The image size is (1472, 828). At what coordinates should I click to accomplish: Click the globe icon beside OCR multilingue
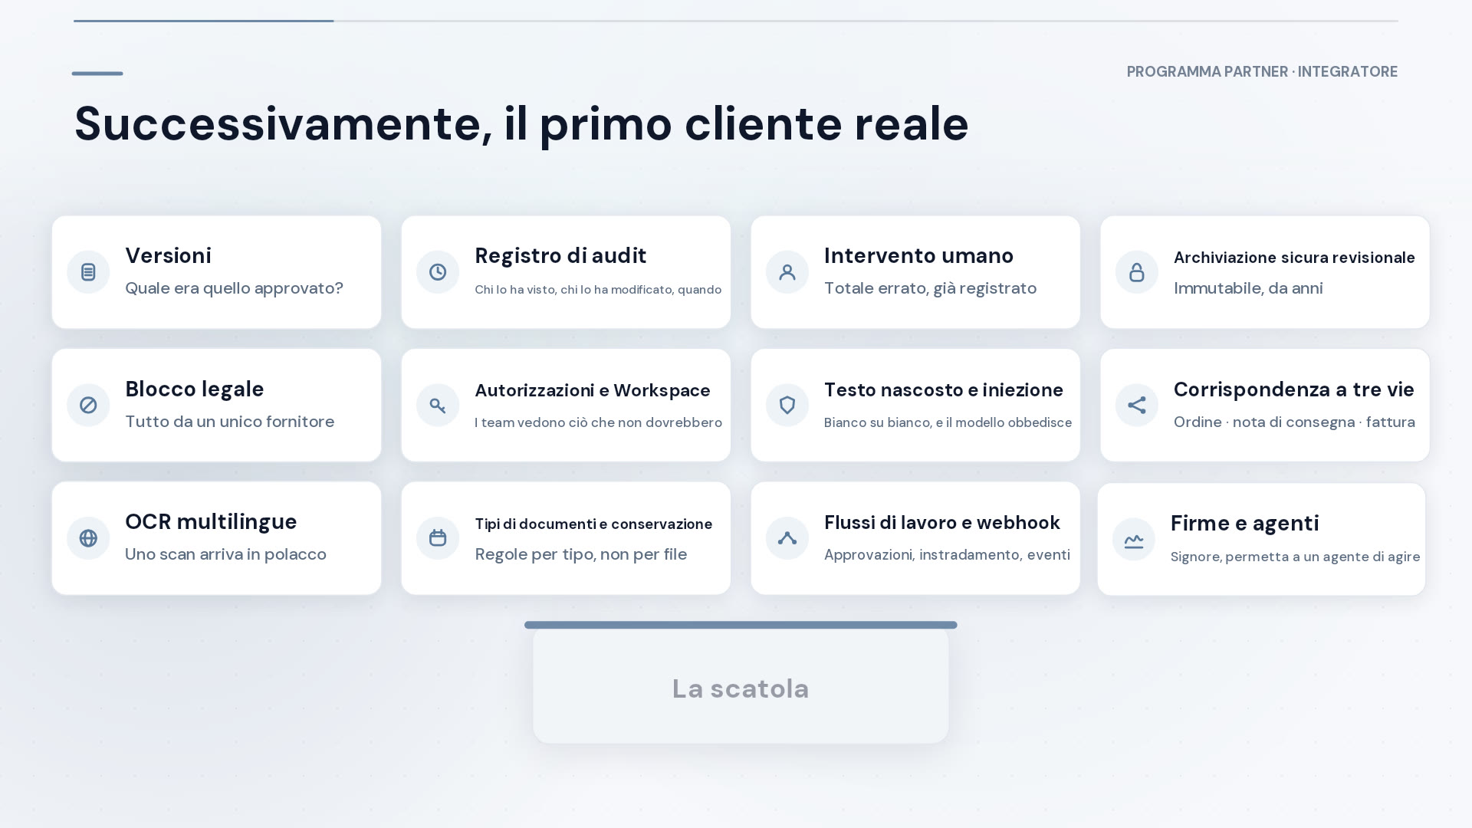(88, 538)
